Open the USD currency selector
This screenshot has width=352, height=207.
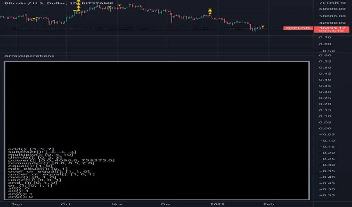pyautogui.click(x=332, y=3)
